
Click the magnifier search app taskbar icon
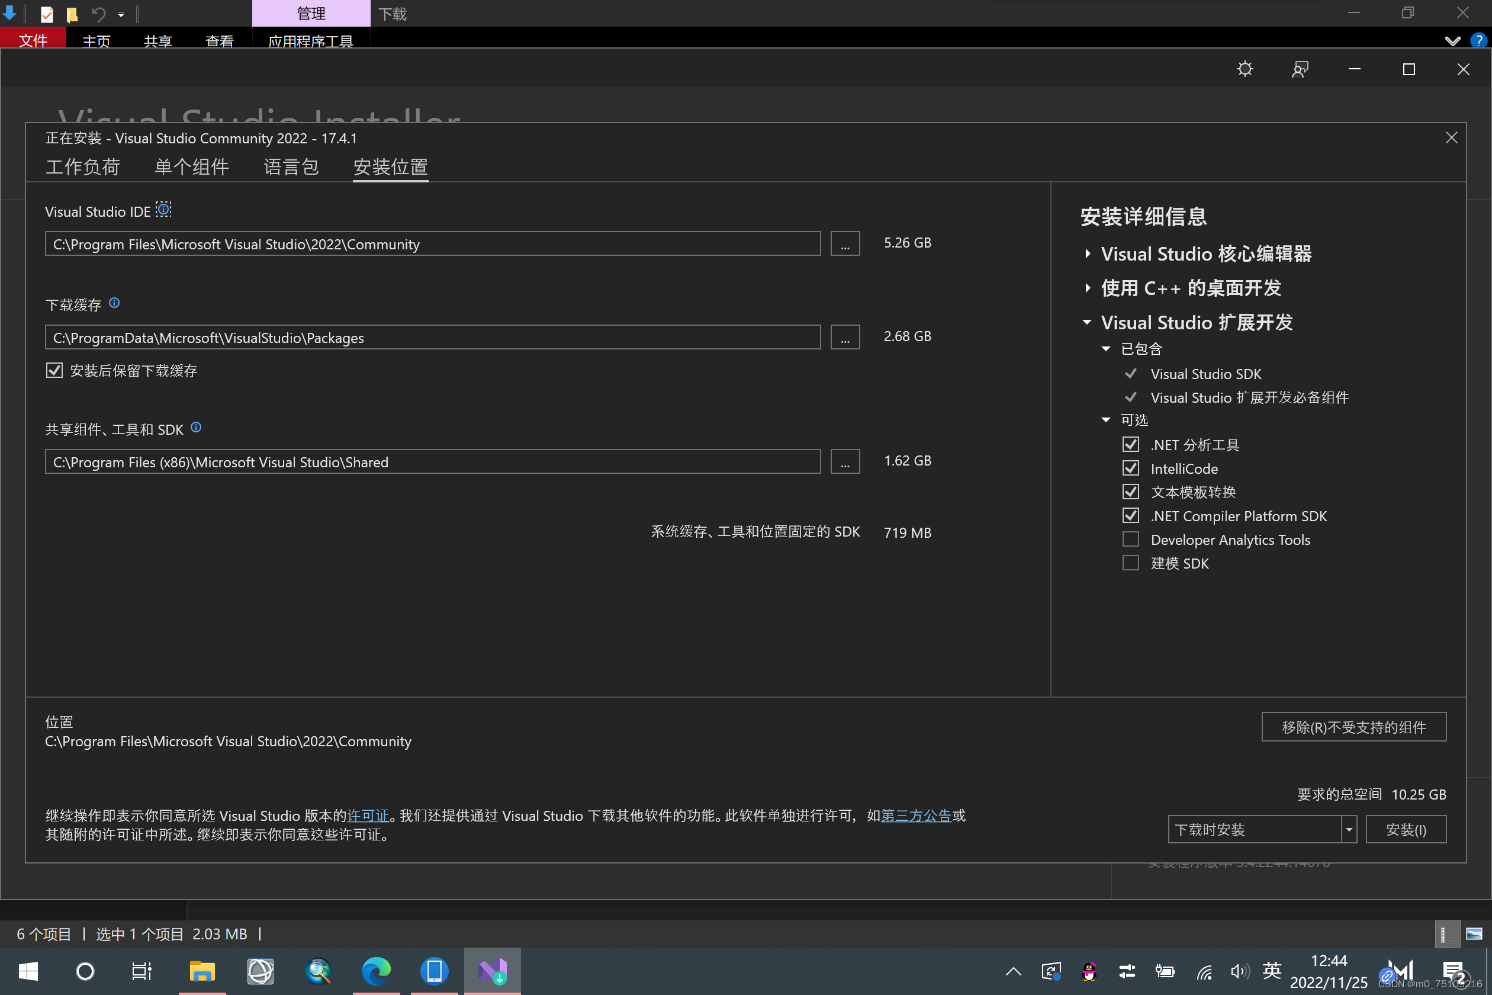[319, 971]
